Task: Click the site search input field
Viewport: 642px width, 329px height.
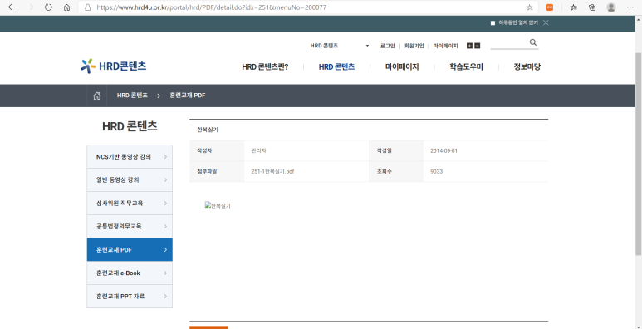Action: pos(509,42)
